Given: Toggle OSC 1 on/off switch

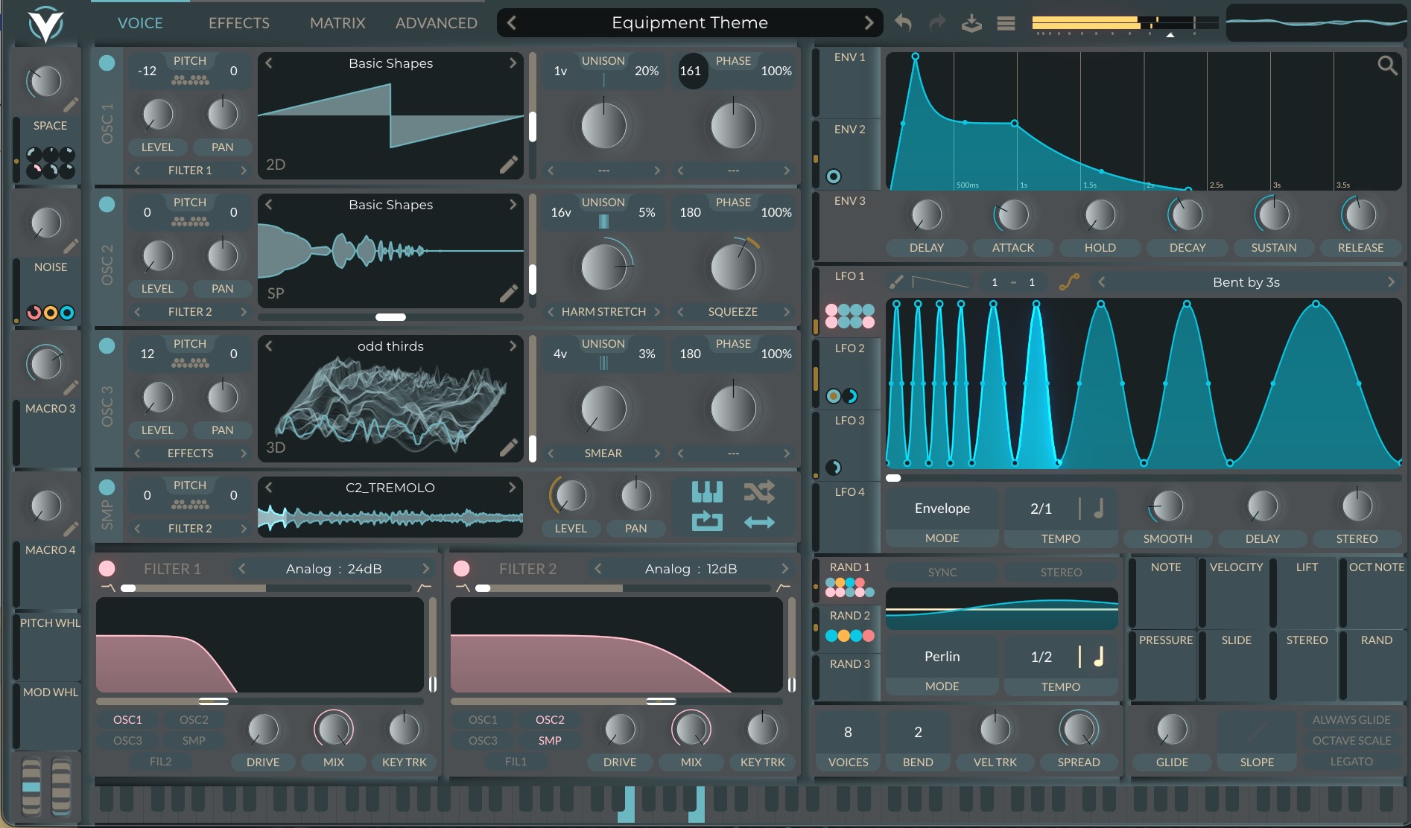Looking at the screenshot, I should [x=107, y=63].
